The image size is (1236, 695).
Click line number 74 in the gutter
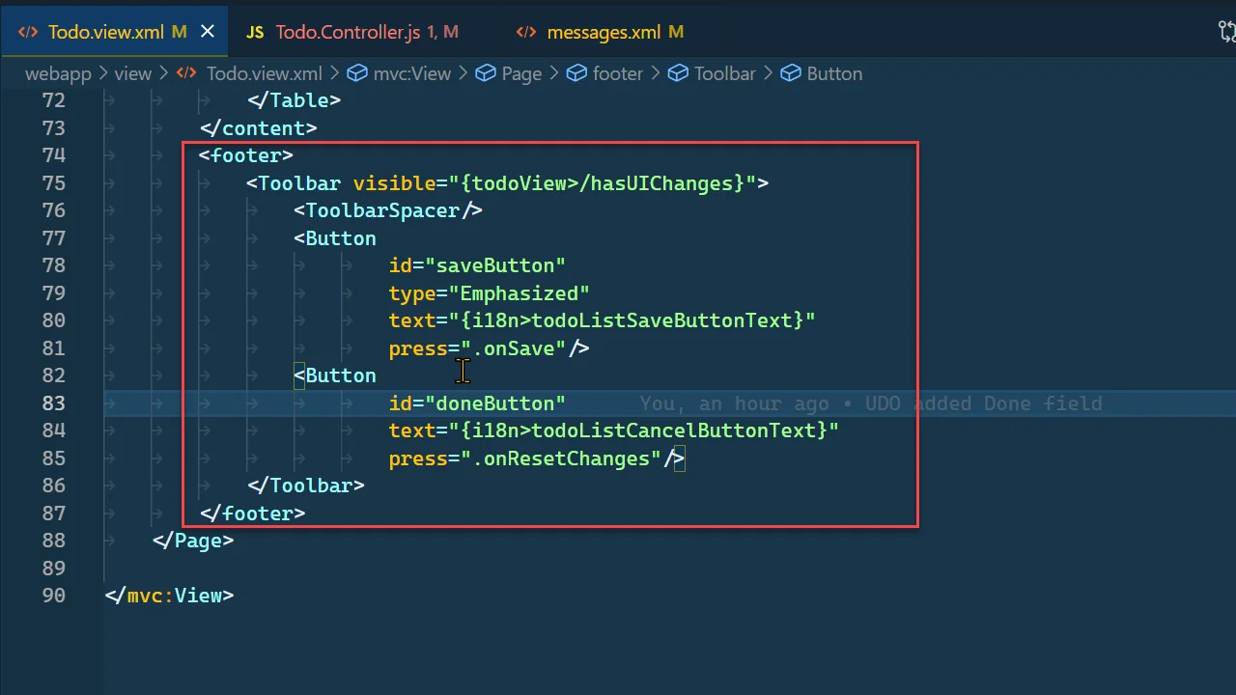click(53, 155)
